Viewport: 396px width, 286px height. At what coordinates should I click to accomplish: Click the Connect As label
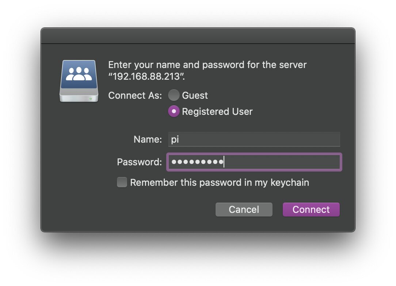[x=135, y=95]
